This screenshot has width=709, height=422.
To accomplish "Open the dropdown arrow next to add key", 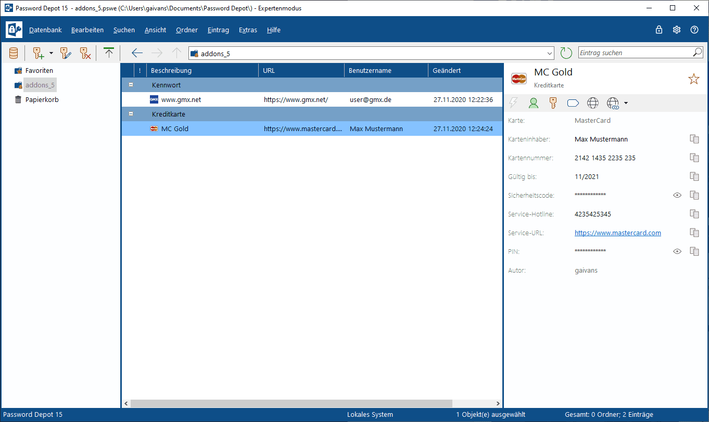I will (x=51, y=53).
